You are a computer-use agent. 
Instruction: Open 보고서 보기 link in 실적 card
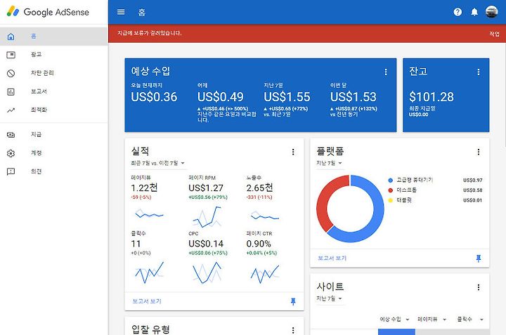(147, 301)
